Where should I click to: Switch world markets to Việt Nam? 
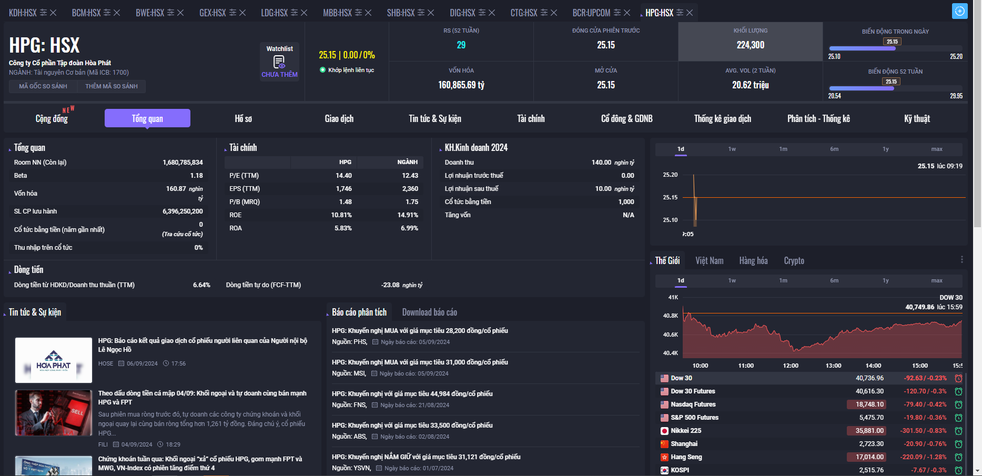click(709, 260)
